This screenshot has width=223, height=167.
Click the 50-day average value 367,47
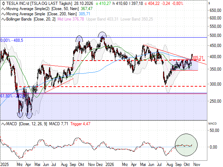(x=87, y=9)
